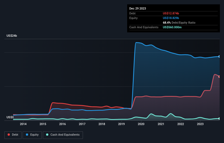Click the 2018 x-axis label
Viewport: 224px width, 143px height.
coord(102,124)
